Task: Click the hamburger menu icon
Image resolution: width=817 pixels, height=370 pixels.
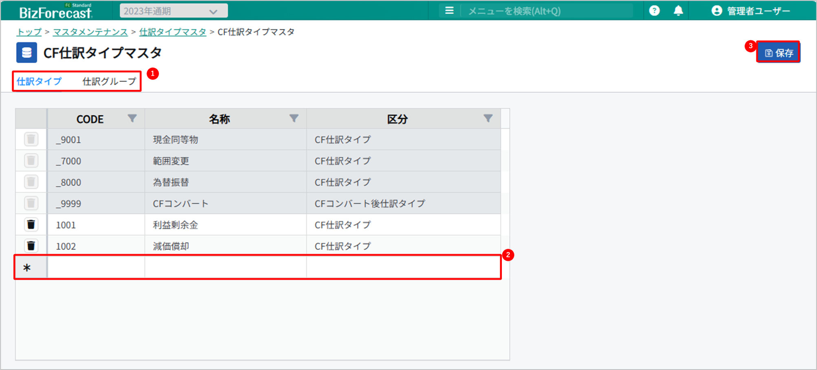Action: point(449,11)
